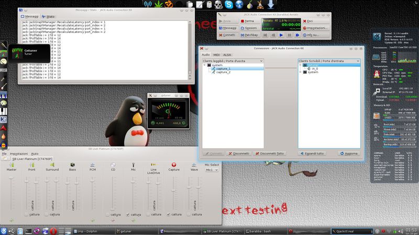Select the capture_2 port in the output list

(x=223, y=72)
